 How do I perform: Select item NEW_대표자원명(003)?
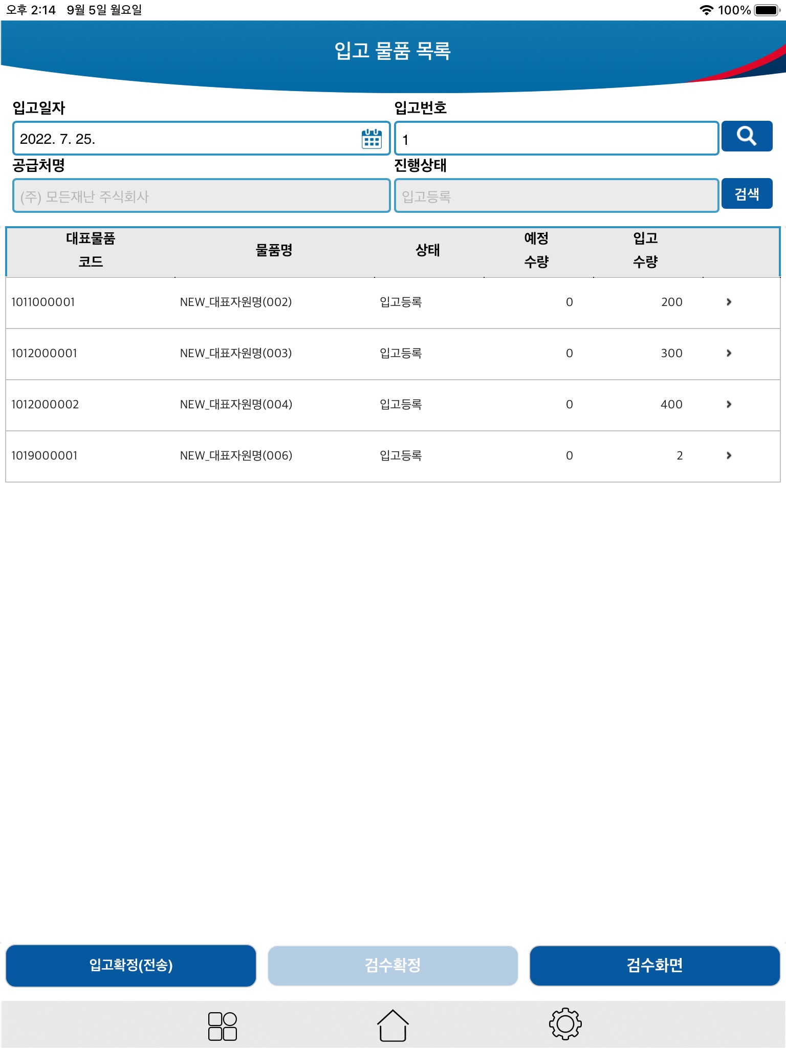(x=236, y=353)
